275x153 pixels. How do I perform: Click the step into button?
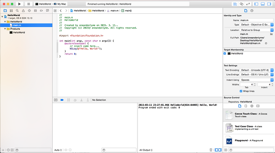(81, 100)
